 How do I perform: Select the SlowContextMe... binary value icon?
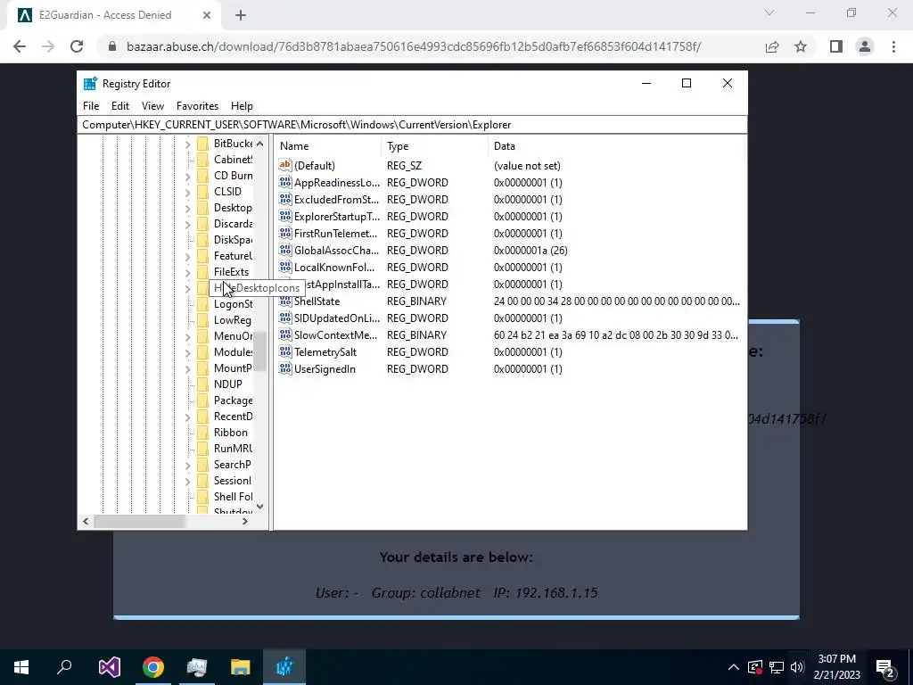point(284,335)
